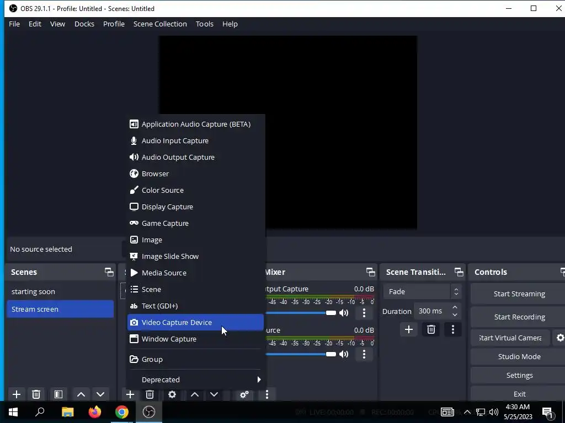Expand the Deprecated submenu
The width and height of the screenshot is (565, 423).
pos(195,379)
